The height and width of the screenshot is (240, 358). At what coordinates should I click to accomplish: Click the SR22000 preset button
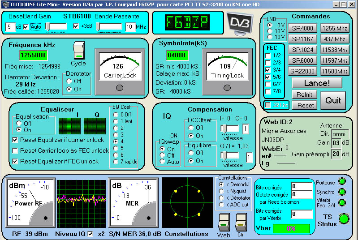[302, 71]
